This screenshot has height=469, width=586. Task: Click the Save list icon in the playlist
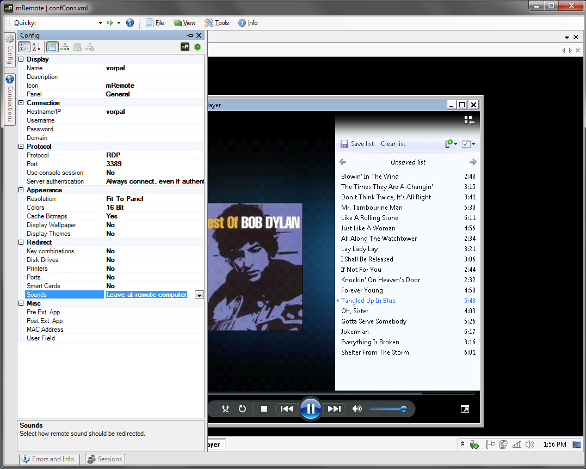point(344,143)
